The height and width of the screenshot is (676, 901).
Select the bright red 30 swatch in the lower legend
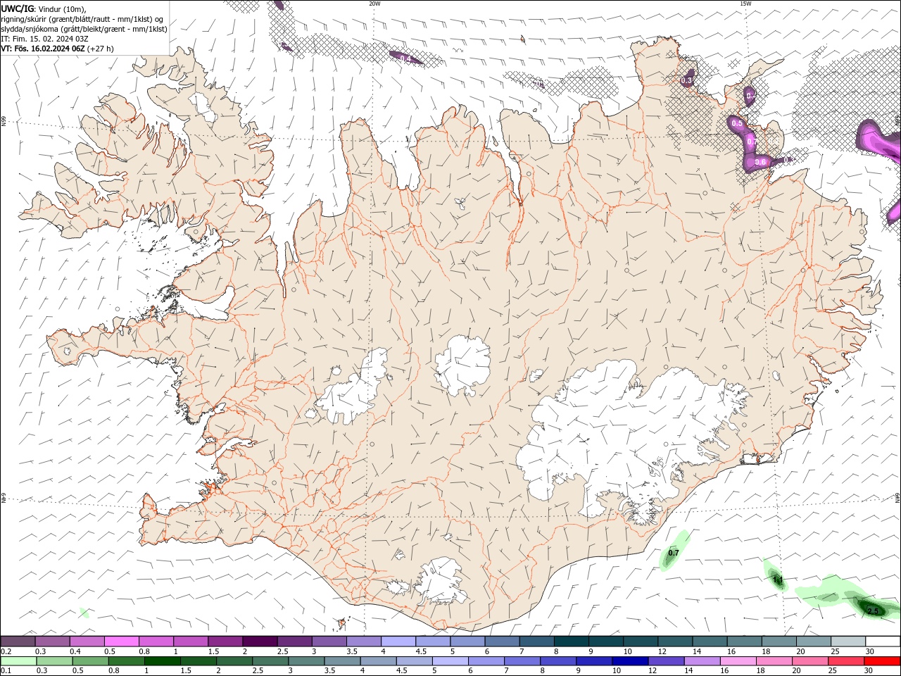[x=881, y=661]
